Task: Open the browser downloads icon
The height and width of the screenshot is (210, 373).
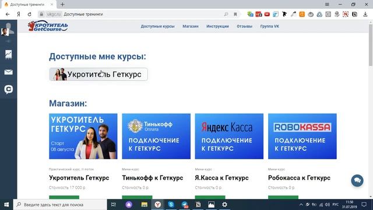Action: [x=365, y=14]
